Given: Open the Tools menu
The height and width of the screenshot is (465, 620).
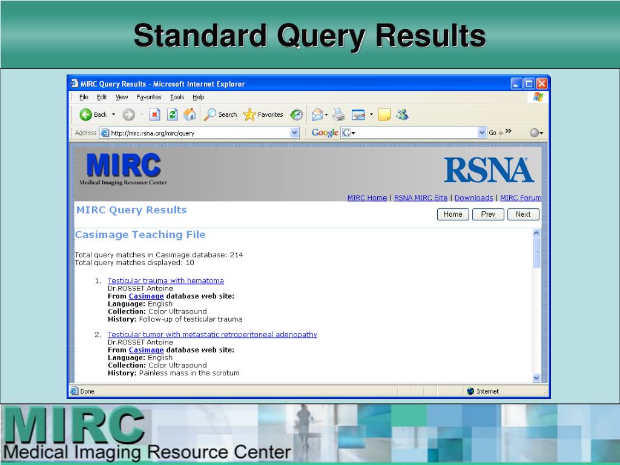Looking at the screenshot, I should (x=177, y=97).
